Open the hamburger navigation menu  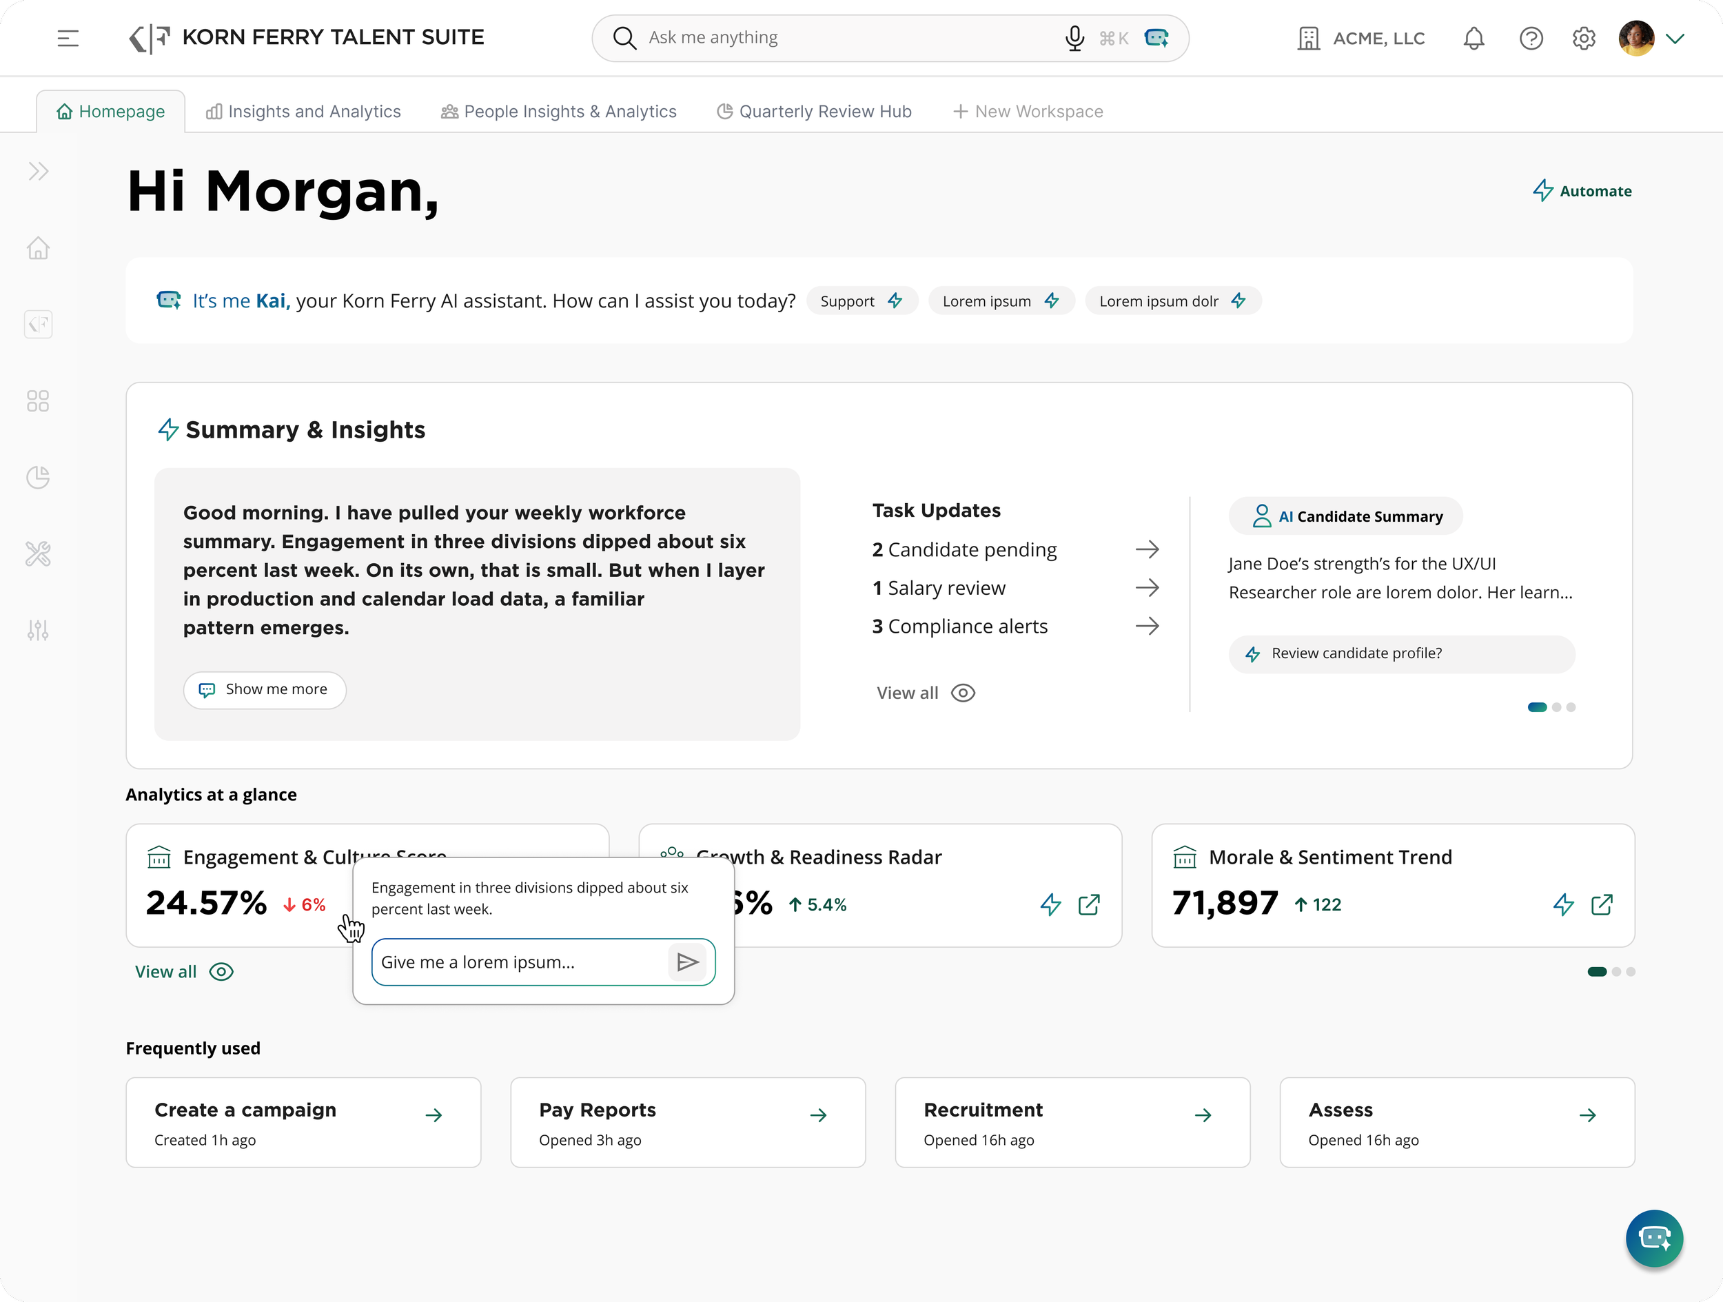pyautogui.click(x=68, y=38)
